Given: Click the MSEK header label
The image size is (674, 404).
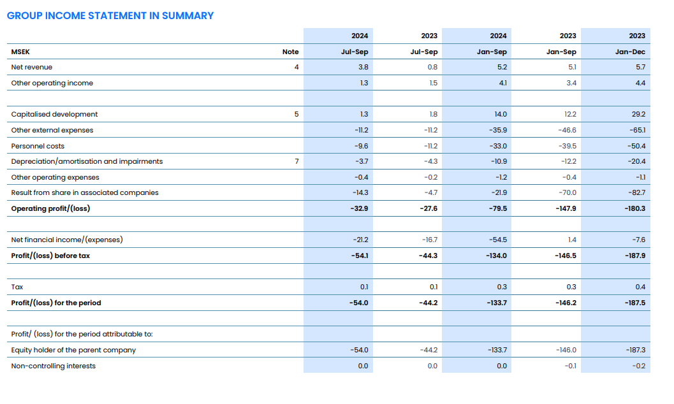Looking at the screenshot, I should pos(20,52).
